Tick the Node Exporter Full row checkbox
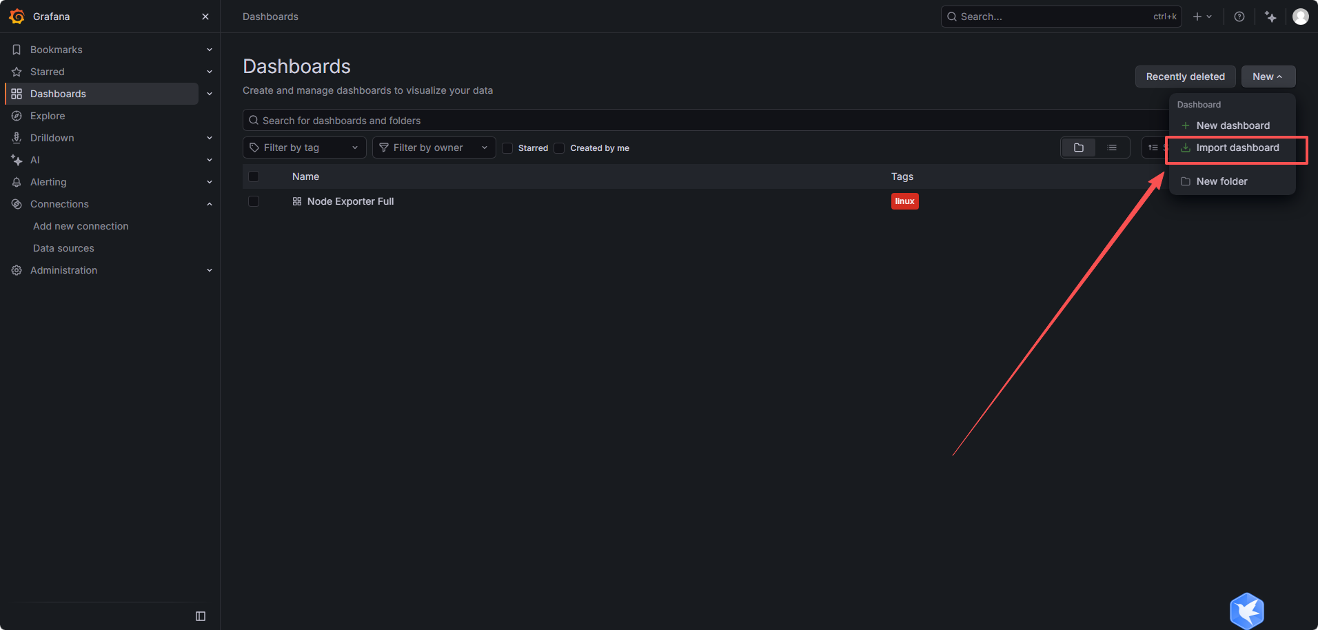This screenshot has height=630, width=1318. (254, 201)
